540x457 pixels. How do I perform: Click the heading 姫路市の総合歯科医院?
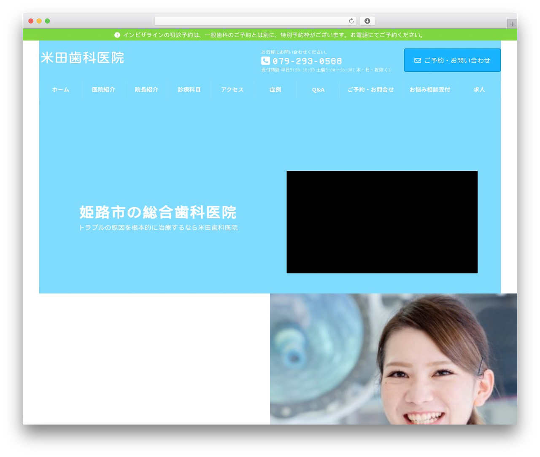pos(158,212)
